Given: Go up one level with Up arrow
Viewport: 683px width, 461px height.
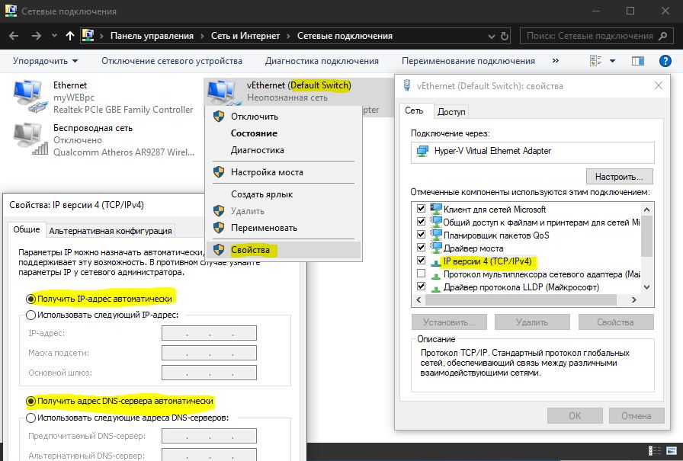Looking at the screenshot, I should 69,36.
